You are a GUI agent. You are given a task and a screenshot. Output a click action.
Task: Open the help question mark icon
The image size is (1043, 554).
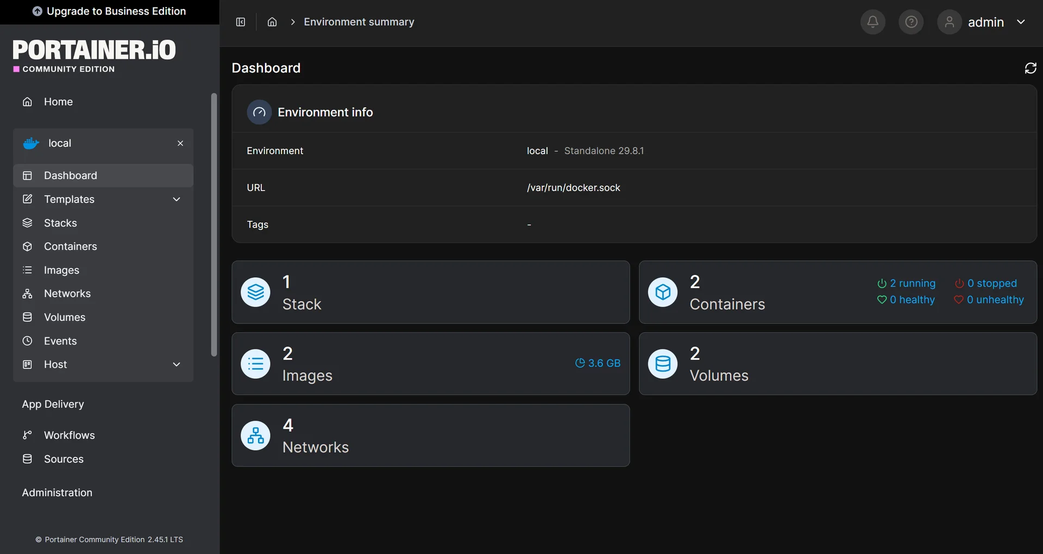point(911,22)
